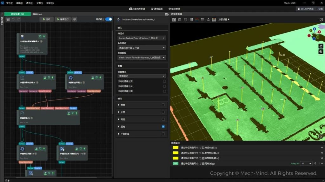Open the 文件 menu
The height and width of the screenshot is (182, 325).
pyautogui.click(x=9, y=3)
